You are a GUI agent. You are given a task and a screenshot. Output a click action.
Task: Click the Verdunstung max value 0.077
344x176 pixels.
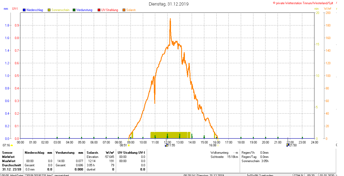79,161
